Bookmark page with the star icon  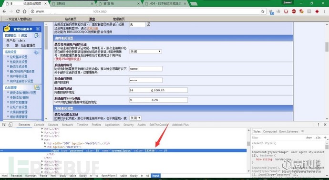point(263,11)
